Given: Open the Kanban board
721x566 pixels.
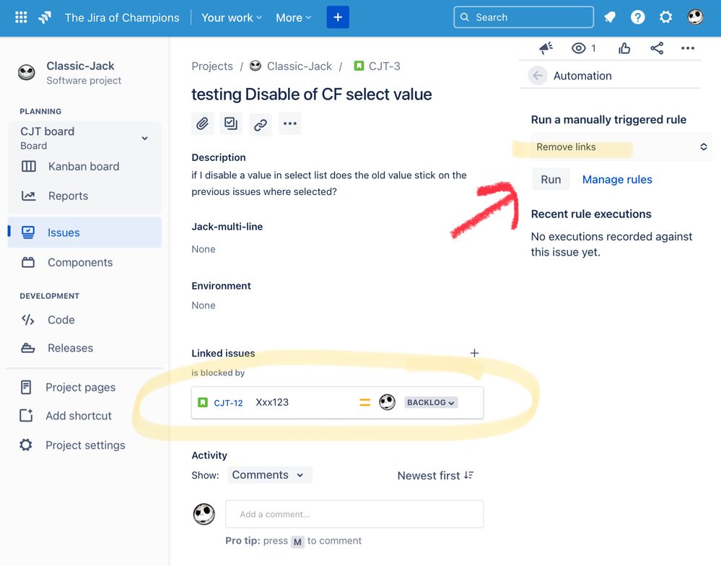Looking at the screenshot, I should click(x=84, y=167).
